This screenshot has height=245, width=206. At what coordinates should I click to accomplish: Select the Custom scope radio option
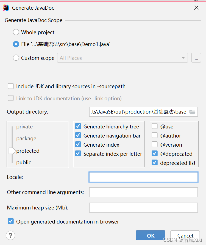coord(16,58)
